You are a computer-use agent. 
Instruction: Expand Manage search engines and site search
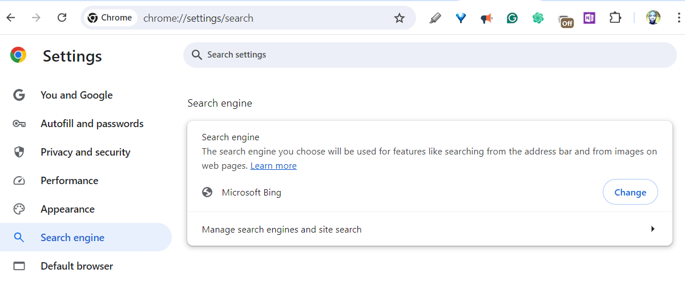[x=429, y=230]
